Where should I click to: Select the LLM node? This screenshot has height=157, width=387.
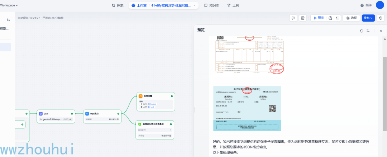(x=56, y=116)
